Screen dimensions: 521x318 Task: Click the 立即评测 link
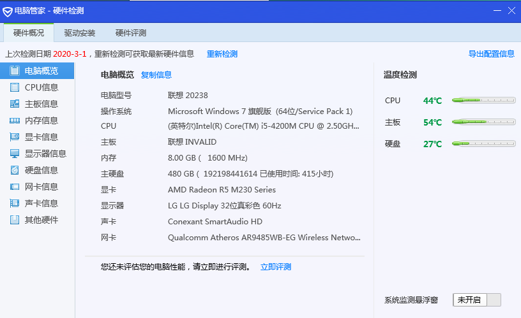pyautogui.click(x=276, y=267)
